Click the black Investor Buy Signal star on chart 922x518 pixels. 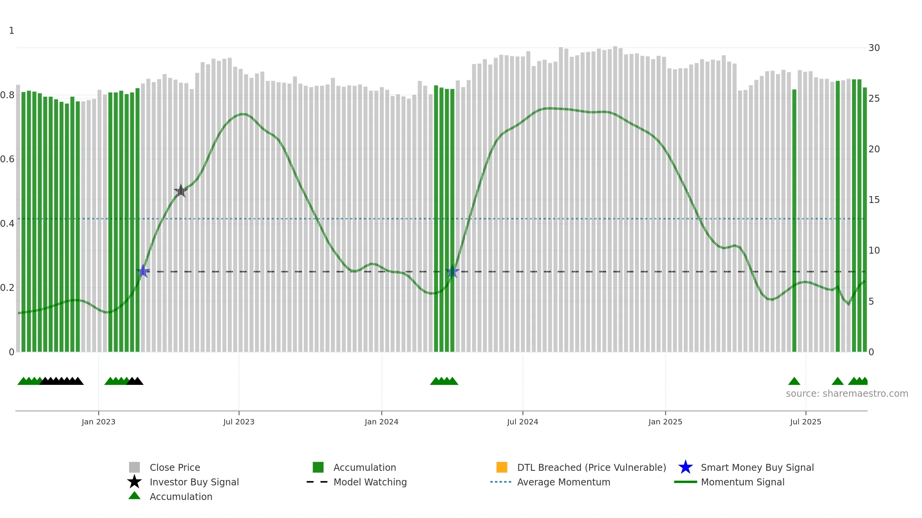point(181,191)
